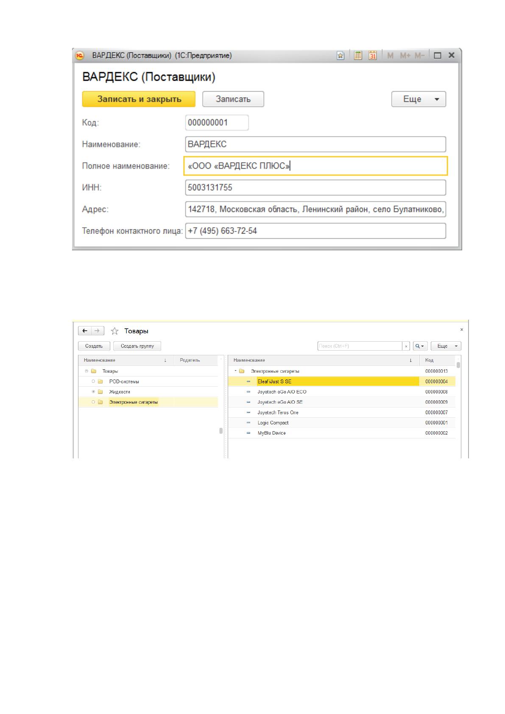This screenshot has width=505, height=714.
Task: Click the favorites star icon in title bar
Action: click(340, 56)
